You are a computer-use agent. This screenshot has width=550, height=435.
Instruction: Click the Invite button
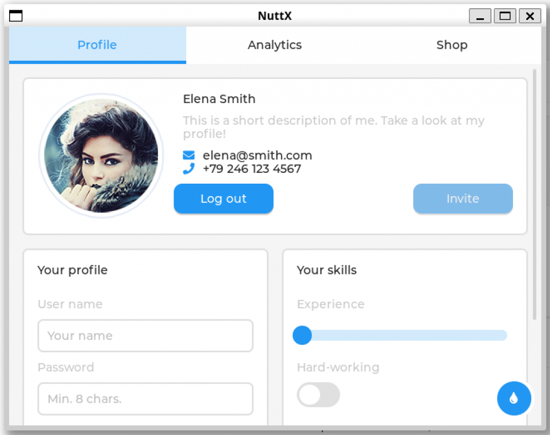tap(462, 199)
